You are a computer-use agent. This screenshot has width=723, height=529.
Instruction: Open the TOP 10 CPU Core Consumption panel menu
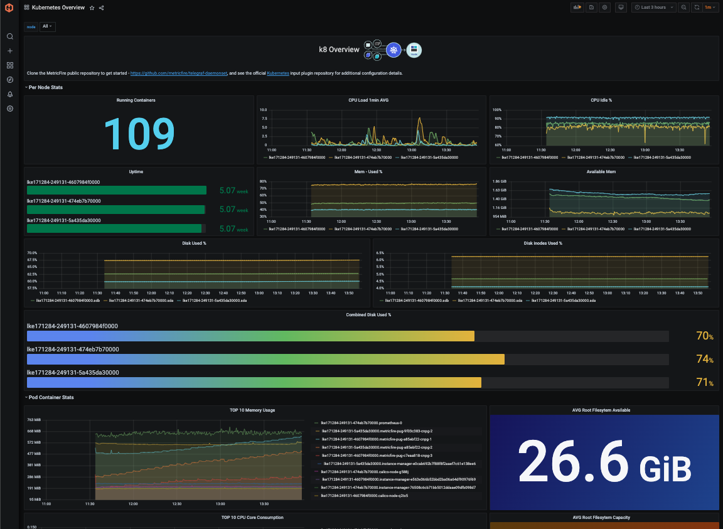[x=252, y=518]
